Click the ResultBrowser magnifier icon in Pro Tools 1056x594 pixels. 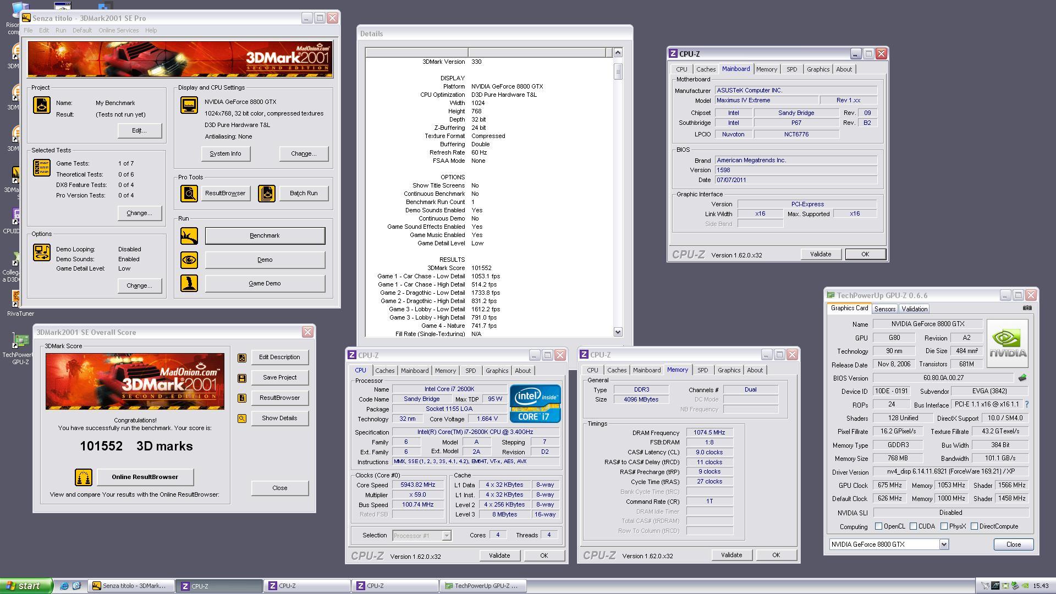point(189,194)
